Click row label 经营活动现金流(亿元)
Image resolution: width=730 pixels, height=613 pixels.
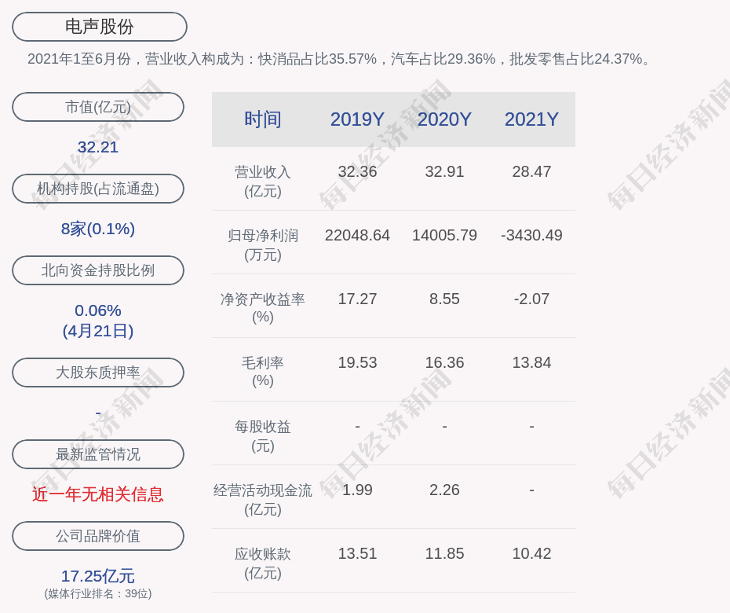[x=263, y=499]
